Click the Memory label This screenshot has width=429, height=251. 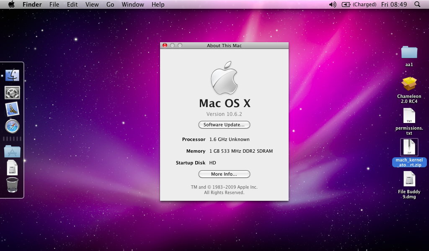pyautogui.click(x=196, y=151)
